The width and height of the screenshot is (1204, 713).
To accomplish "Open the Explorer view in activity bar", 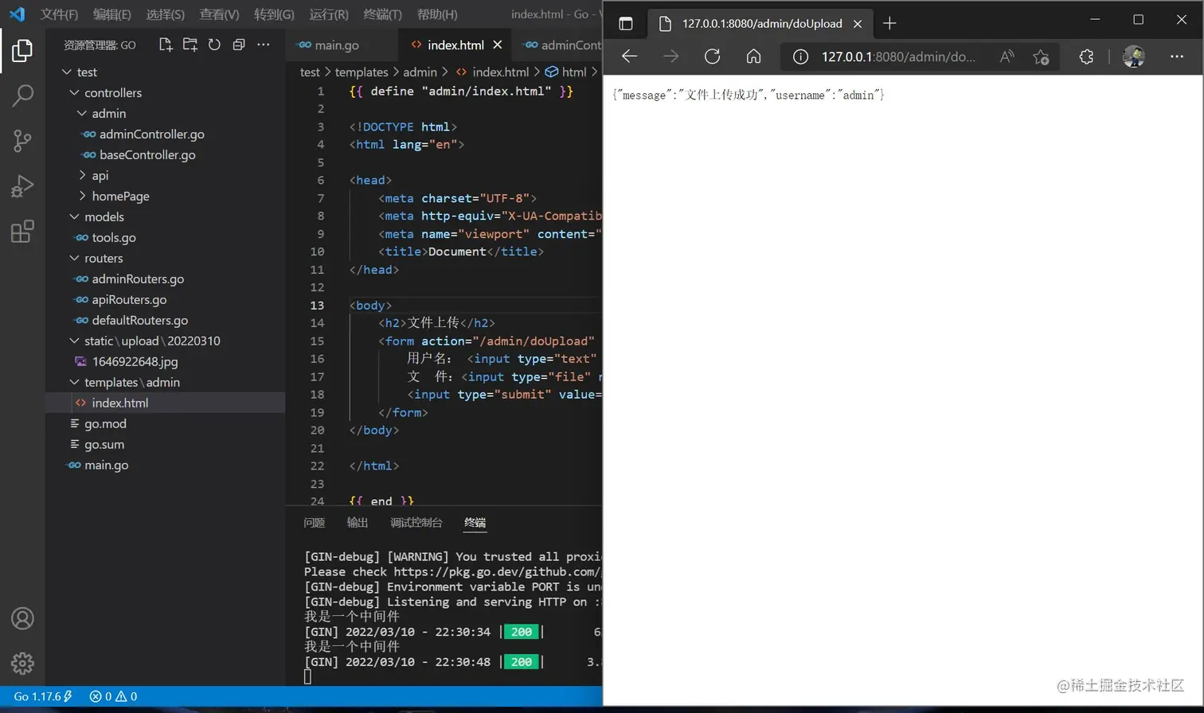I will pos(22,51).
